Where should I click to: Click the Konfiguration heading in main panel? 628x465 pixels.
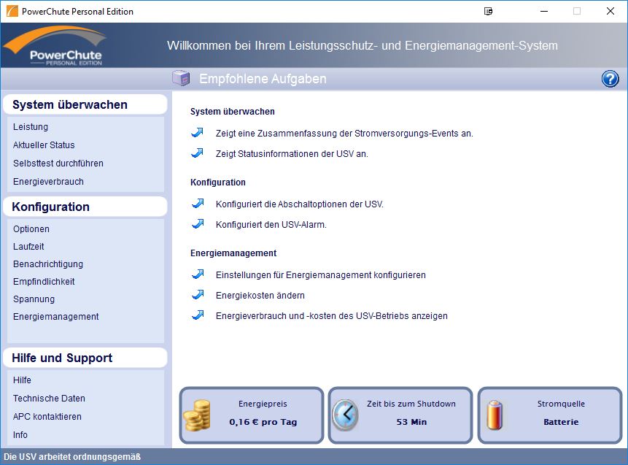tap(218, 182)
